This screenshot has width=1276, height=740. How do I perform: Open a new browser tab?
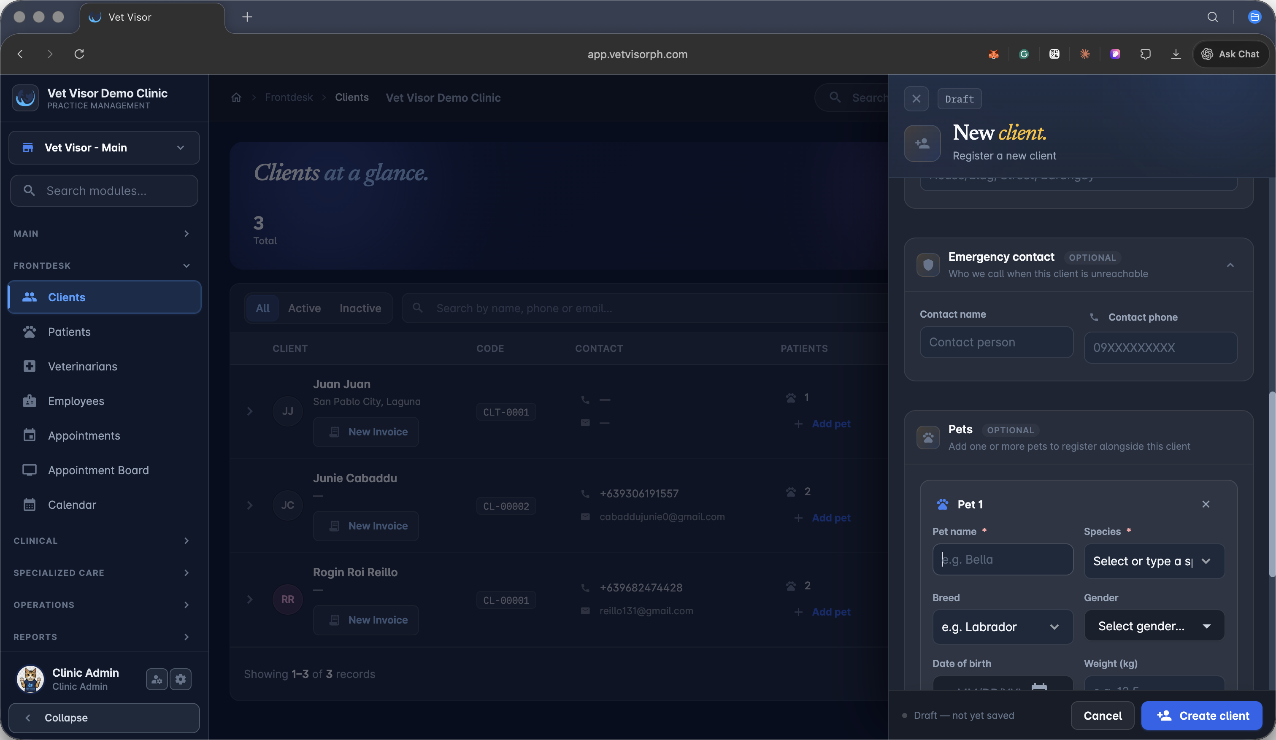(x=247, y=17)
